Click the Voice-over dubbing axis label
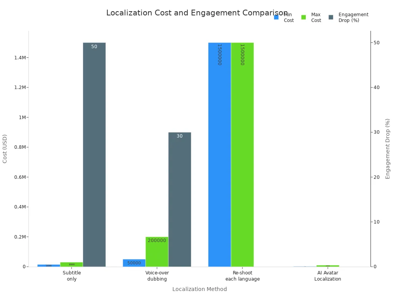Viewport: 394px width, 296px height. click(x=157, y=276)
